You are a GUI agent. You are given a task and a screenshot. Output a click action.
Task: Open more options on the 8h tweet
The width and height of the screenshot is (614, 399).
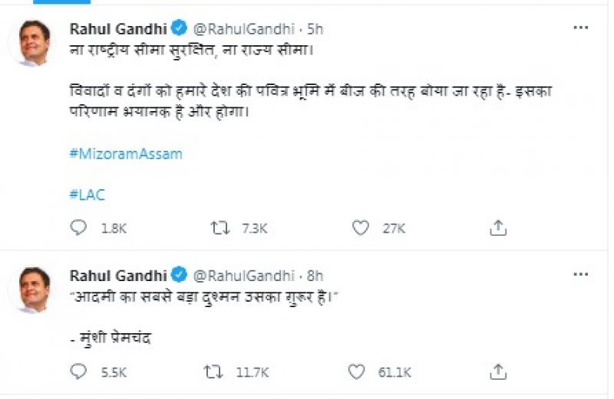[x=581, y=273]
